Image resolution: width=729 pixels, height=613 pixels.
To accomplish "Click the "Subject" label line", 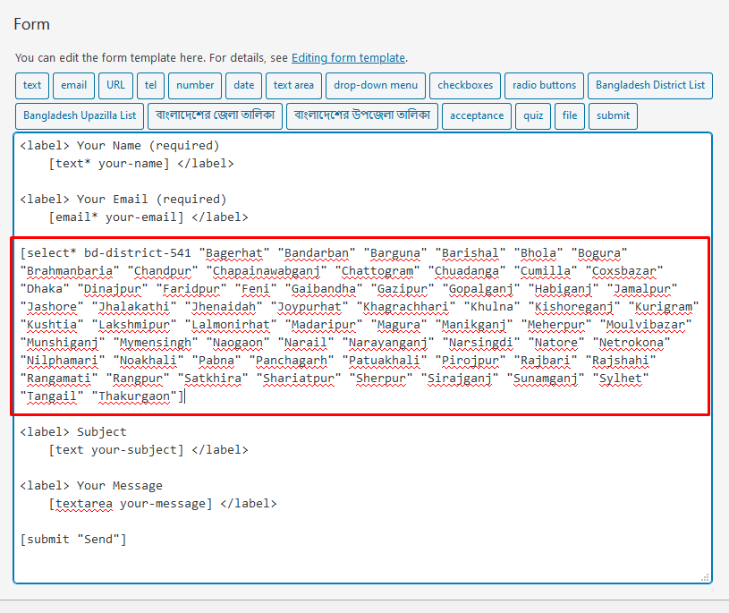I will pyautogui.click(x=73, y=432).
